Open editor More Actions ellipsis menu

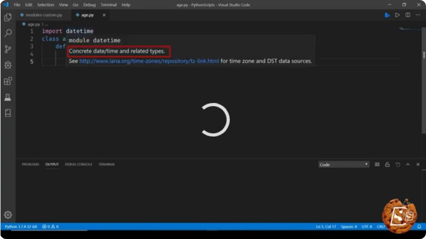(x=418, y=15)
